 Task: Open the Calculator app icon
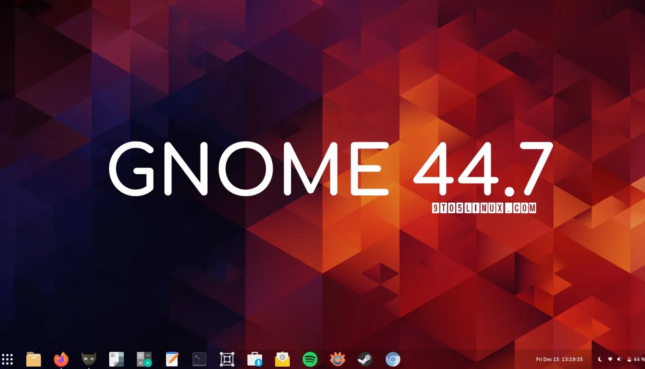point(144,359)
